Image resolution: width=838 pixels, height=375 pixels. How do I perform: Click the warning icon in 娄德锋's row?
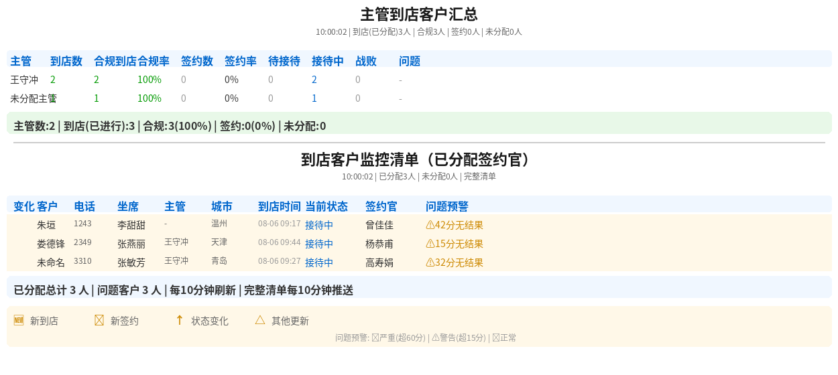click(430, 244)
